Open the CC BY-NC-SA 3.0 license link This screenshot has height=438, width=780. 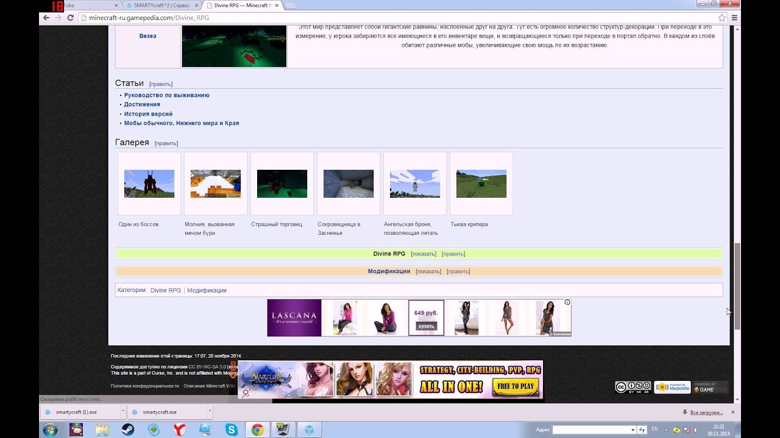207,367
